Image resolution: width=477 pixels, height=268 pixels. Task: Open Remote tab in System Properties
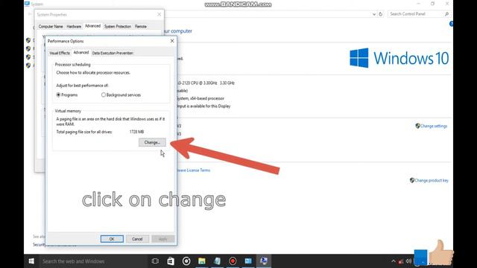pos(141,27)
